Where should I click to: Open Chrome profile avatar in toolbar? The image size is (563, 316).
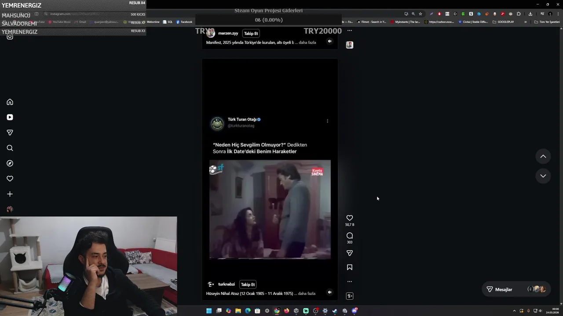tap(550, 14)
